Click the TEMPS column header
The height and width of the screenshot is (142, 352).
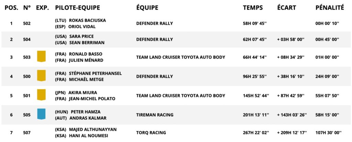pos(253,8)
